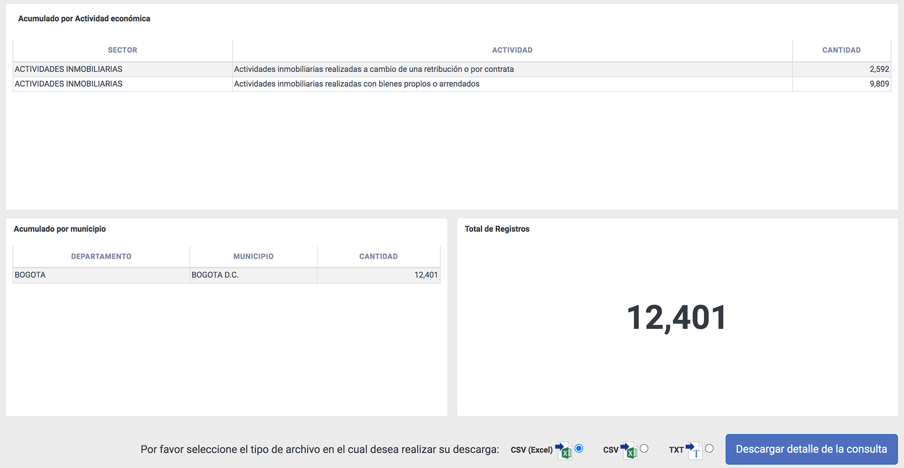Choose the plain CSV radio option
The image size is (904, 468).
(644, 448)
